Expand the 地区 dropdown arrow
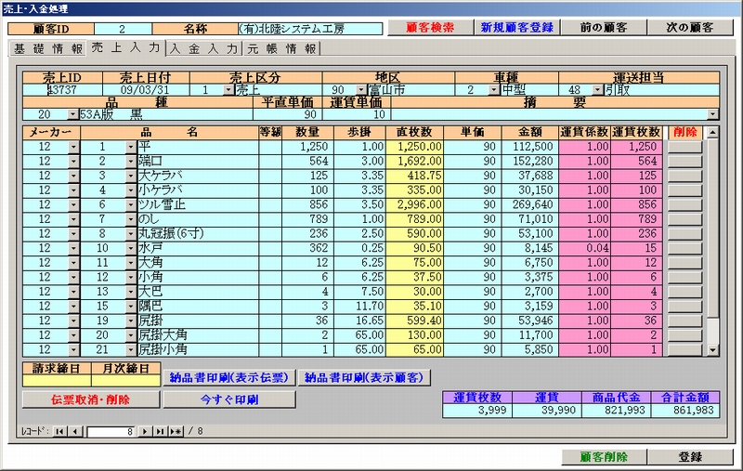Screen dimensions: 743x471 tap(361, 90)
